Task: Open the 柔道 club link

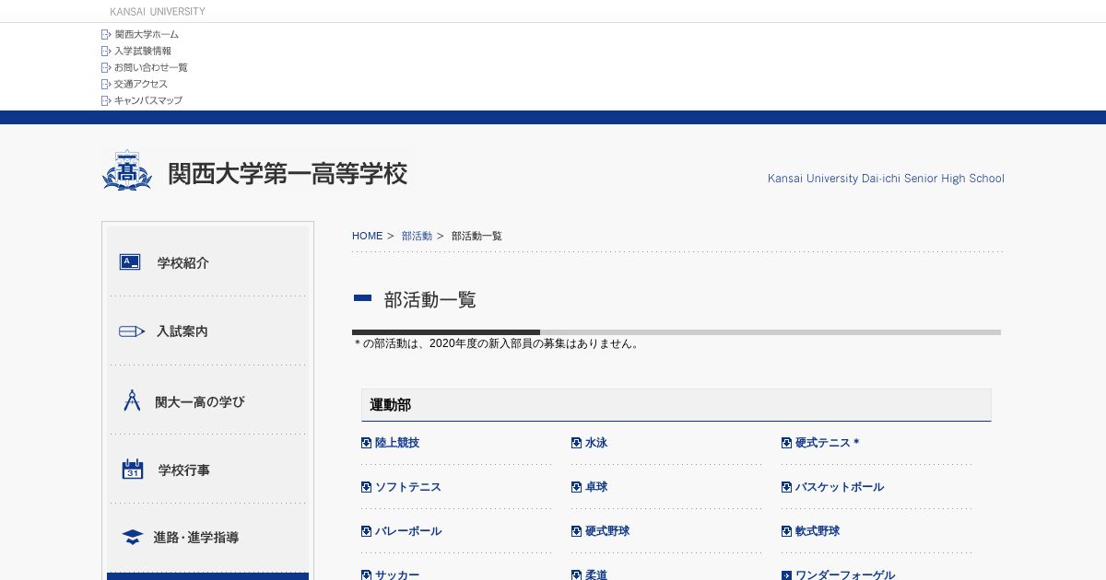Action: tap(596, 575)
